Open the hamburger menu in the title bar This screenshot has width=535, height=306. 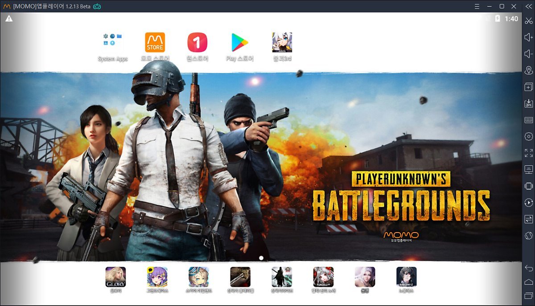(x=477, y=6)
